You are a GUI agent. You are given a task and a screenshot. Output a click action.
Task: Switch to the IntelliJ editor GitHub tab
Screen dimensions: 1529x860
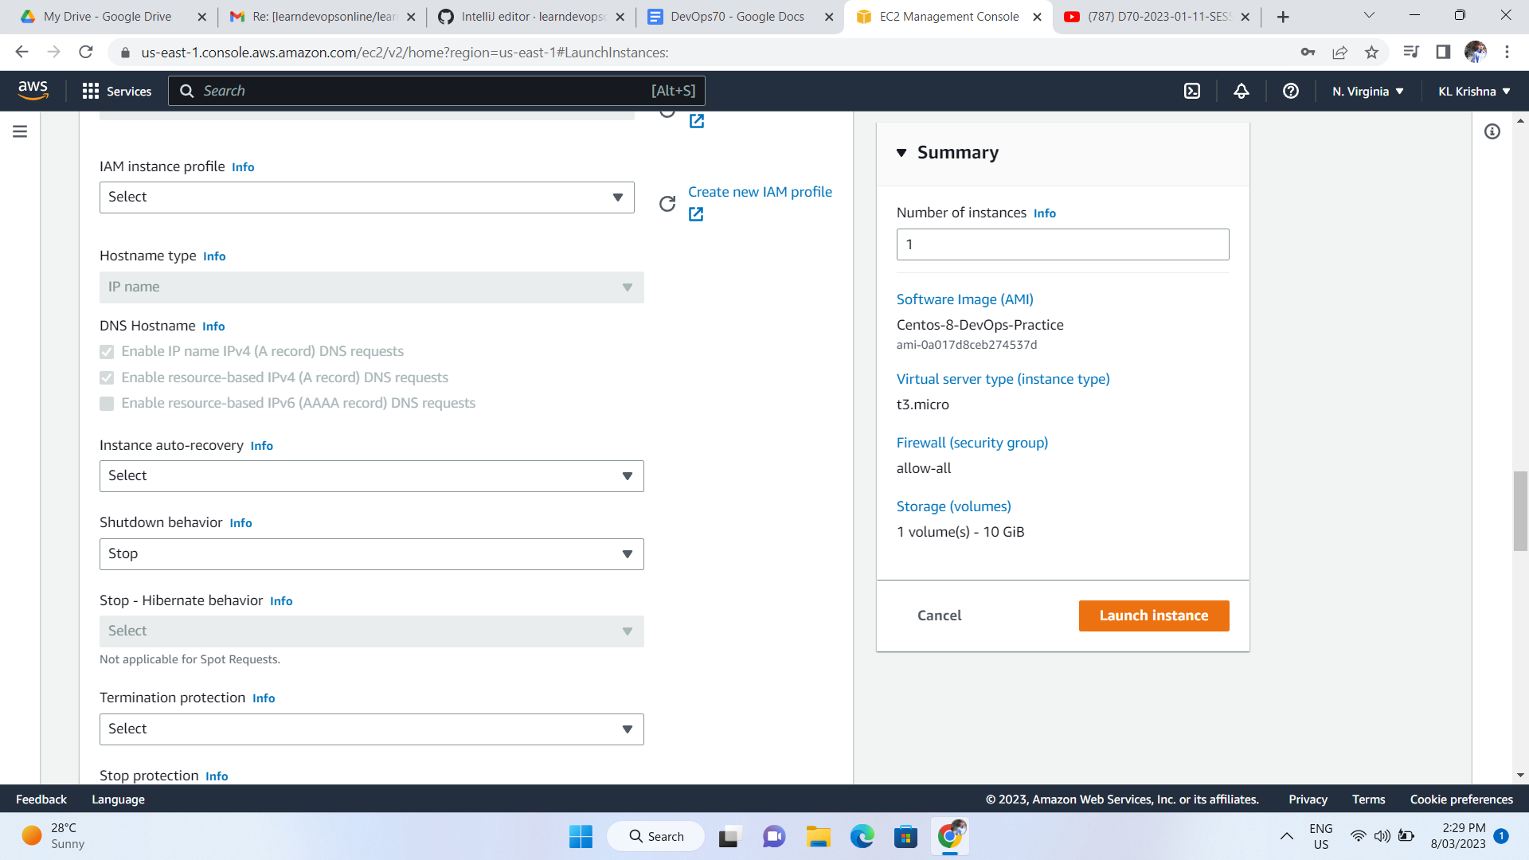pyautogui.click(x=526, y=16)
